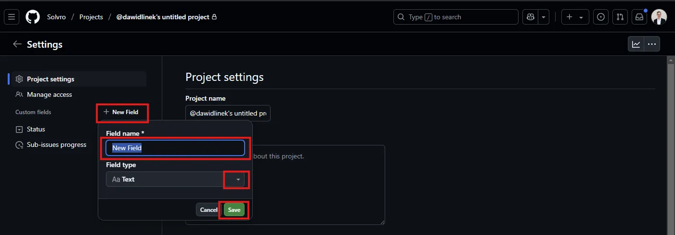Open Manage access in sidebar
The image size is (675, 235).
tap(49, 94)
